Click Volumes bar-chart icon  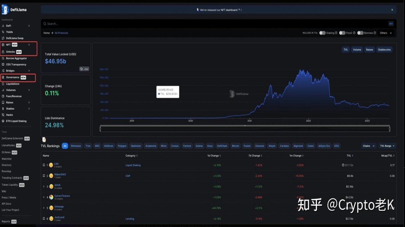click(x=3, y=90)
